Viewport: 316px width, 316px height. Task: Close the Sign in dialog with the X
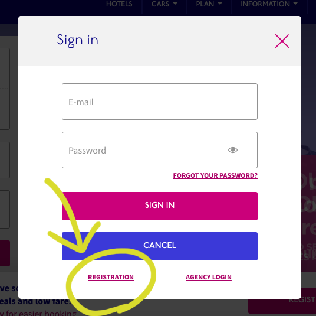coord(282,41)
